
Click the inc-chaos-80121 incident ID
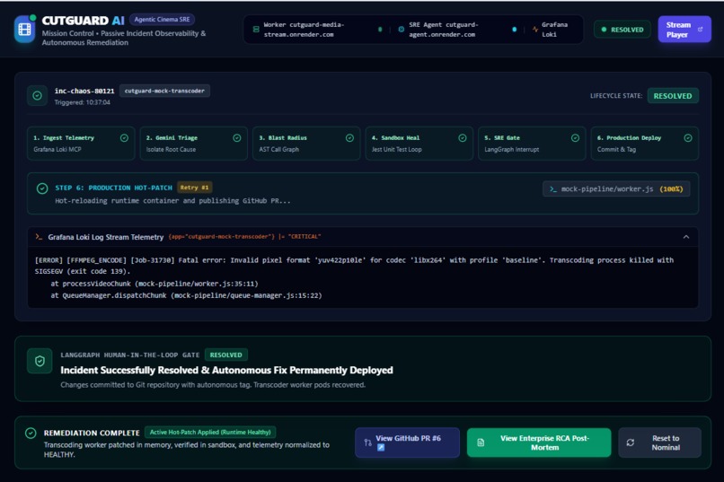coord(84,91)
